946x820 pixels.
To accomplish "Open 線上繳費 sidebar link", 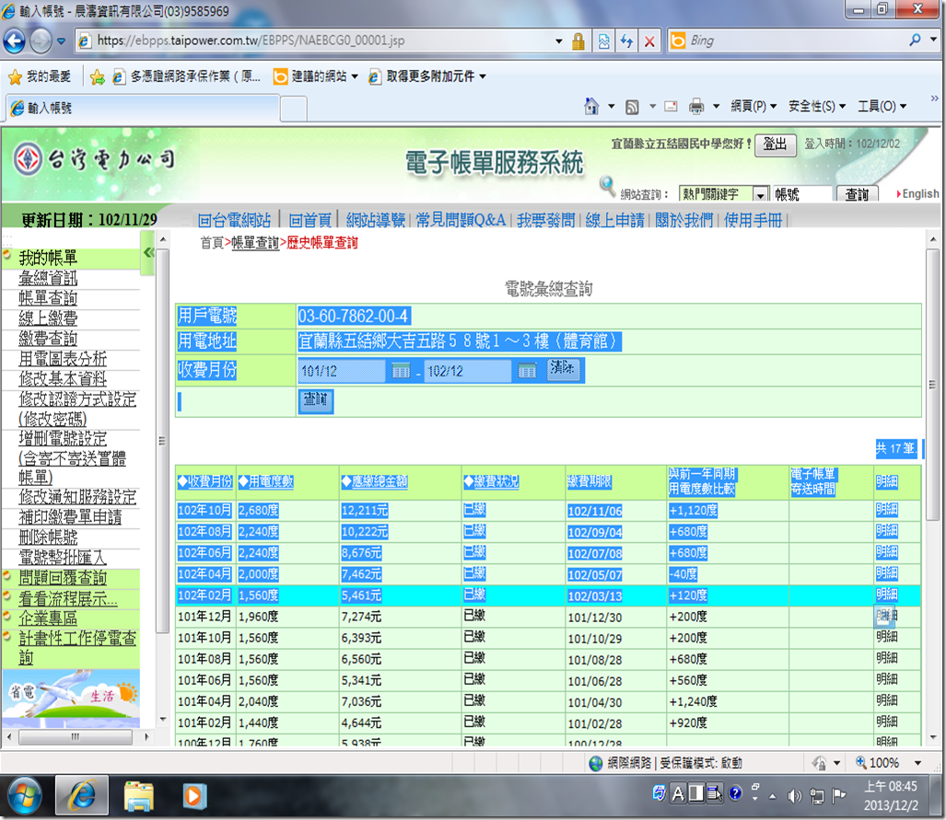I will click(48, 318).
